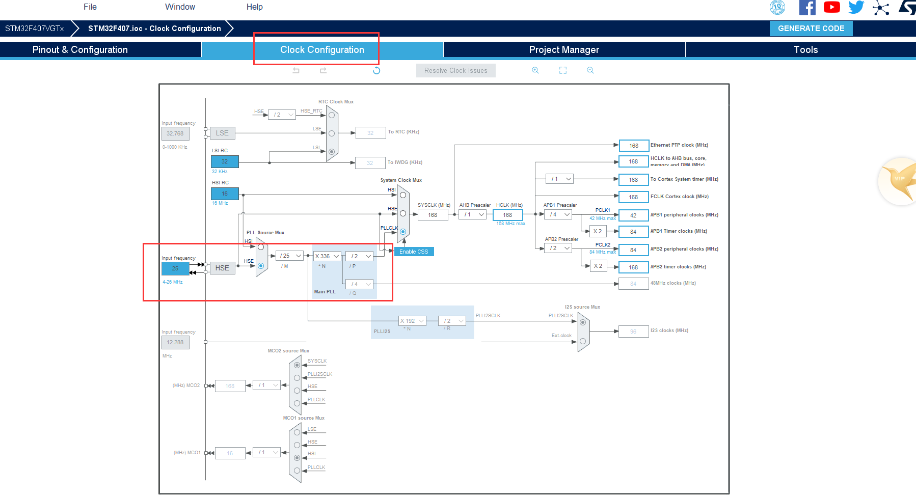Open the /M prescaler dropdown showing /25

pos(289,256)
